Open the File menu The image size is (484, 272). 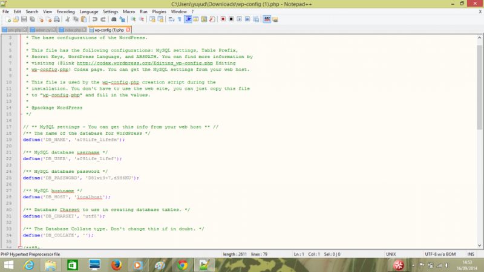[x=5, y=11]
